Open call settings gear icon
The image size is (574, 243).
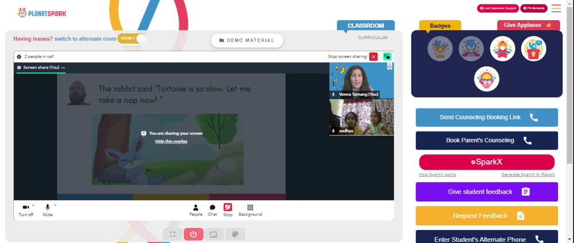[19, 57]
